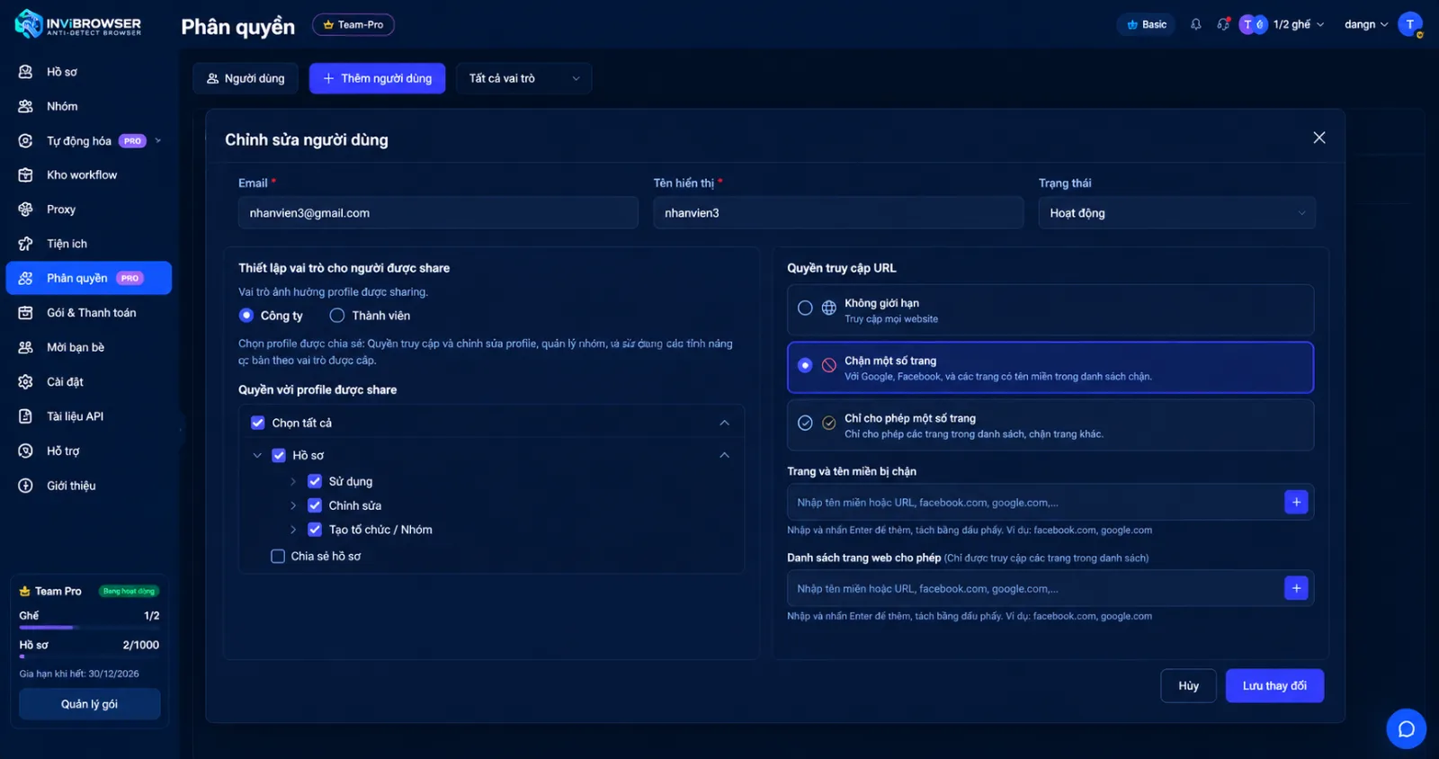Screen dimensions: 1439x759
Task: Toggle the Chỉnh sửa permission checkbox
Action: click(315, 505)
